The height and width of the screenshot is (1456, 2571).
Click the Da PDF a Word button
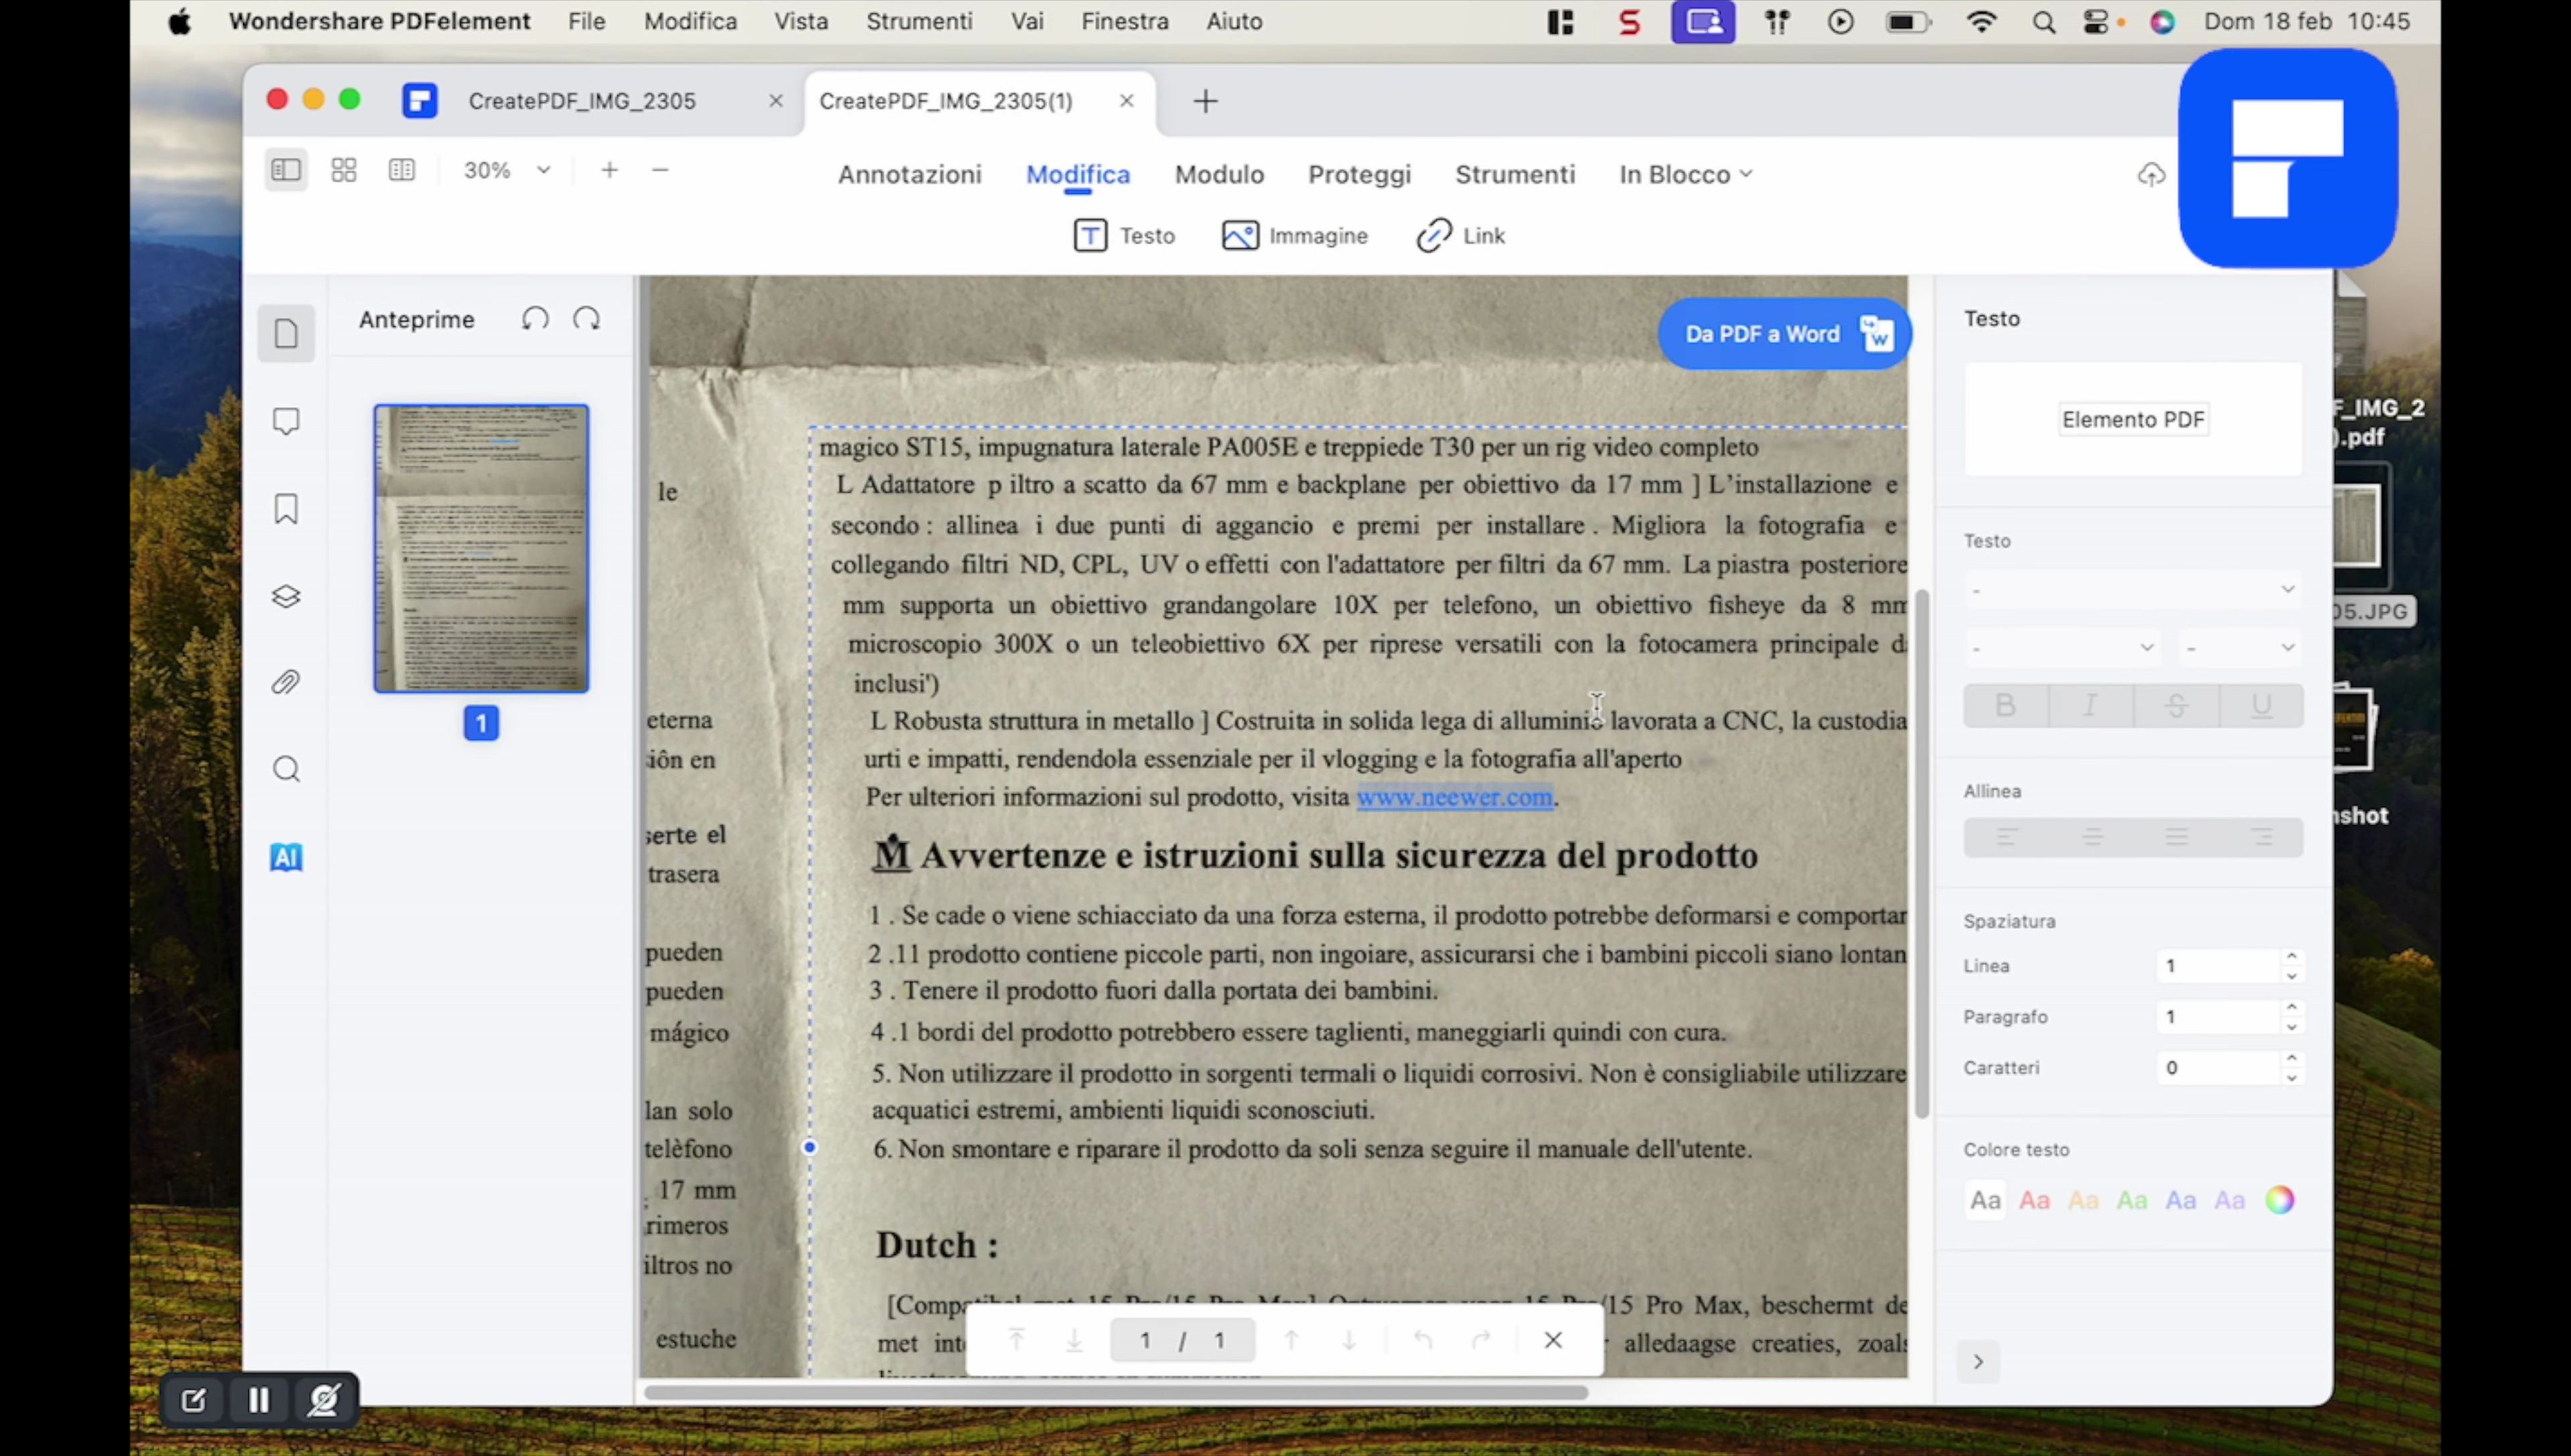tap(1784, 334)
